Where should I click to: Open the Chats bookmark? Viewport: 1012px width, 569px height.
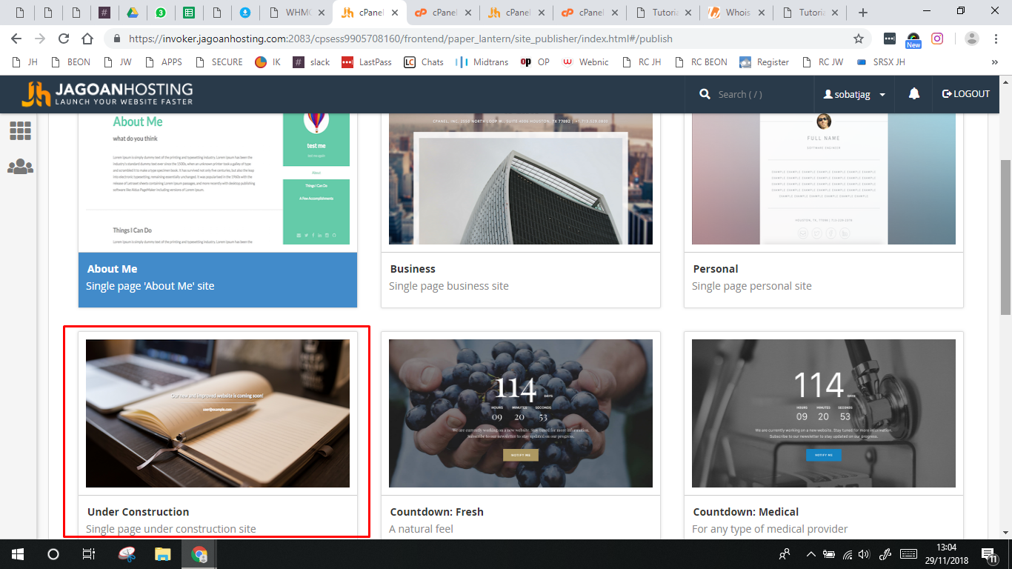[x=424, y=62]
